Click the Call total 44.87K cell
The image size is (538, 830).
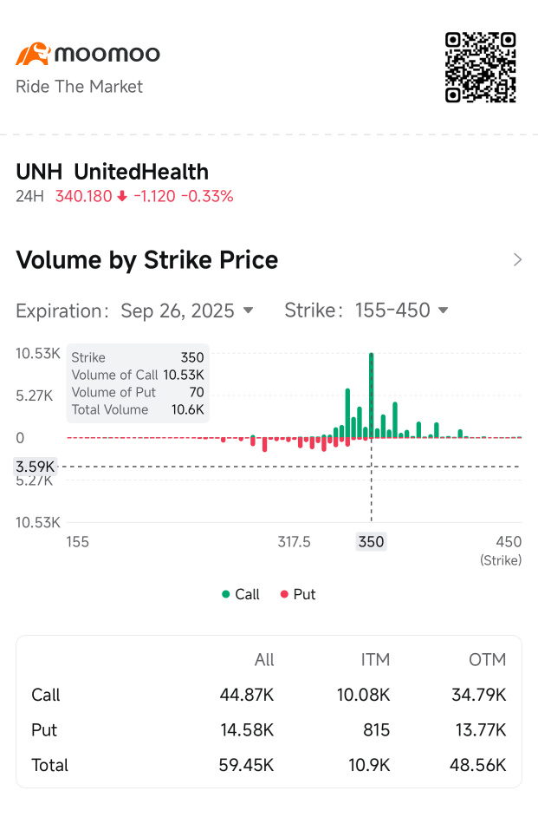click(247, 695)
